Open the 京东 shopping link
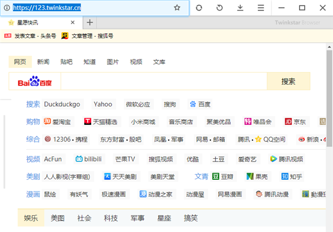Viewport: 333px width, 232px height. (295, 122)
